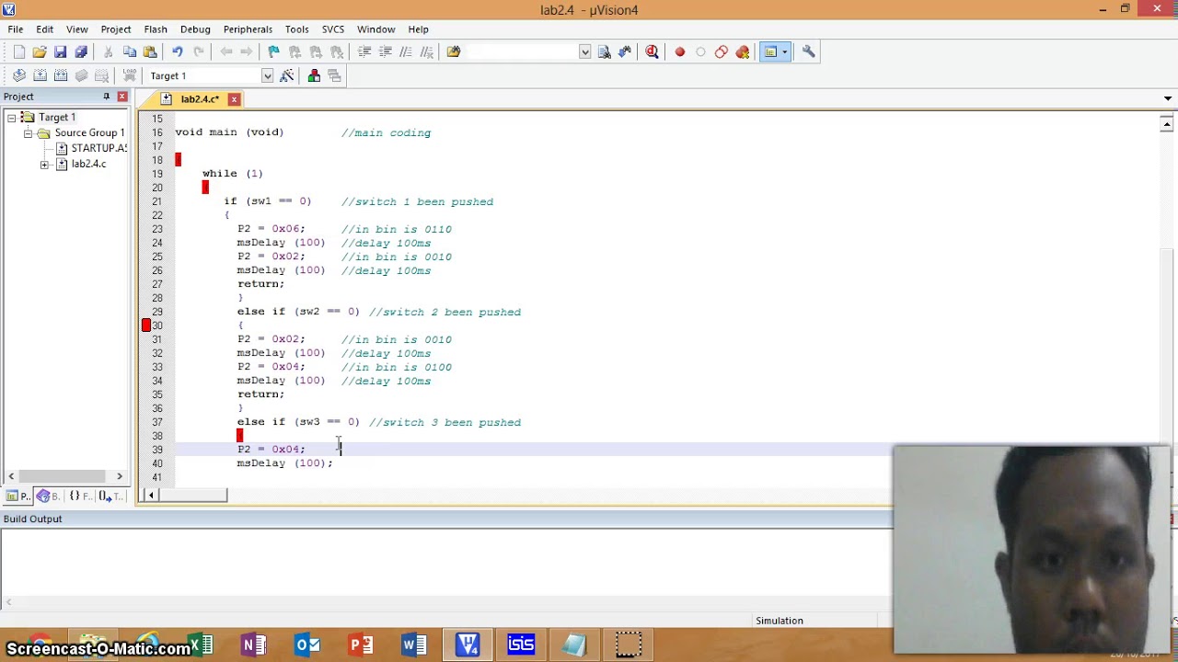
Task: Copy selection with the toolbar Copy icon
Action: [x=130, y=52]
